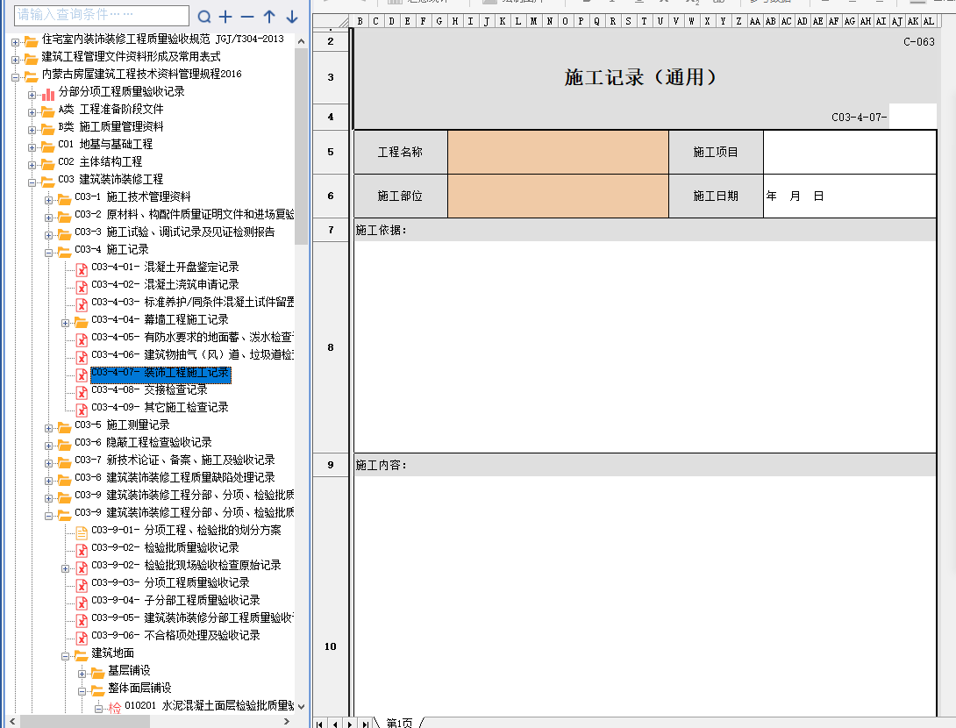This screenshot has width=956, height=728.
Task: Select row header 5
Action: tap(331, 152)
